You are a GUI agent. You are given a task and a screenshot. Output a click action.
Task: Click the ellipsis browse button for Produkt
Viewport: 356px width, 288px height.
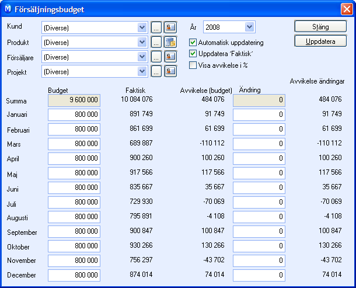click(x=156, y=42)
